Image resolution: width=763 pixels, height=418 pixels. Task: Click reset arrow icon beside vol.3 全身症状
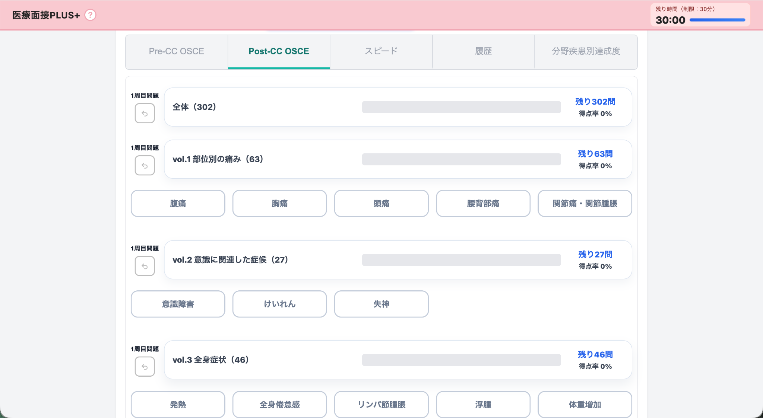[145, 367]
